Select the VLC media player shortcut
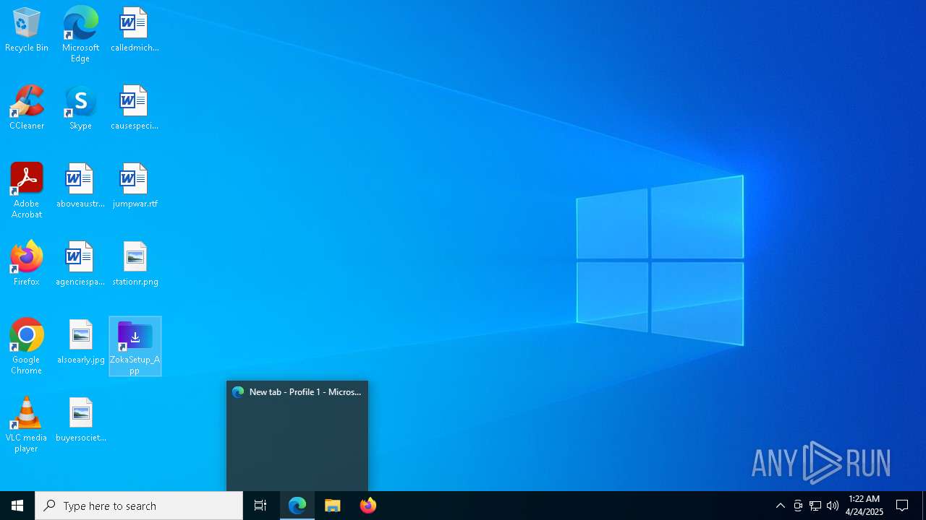926x520 pixels. pyautogui.click(x=27, y=425)
